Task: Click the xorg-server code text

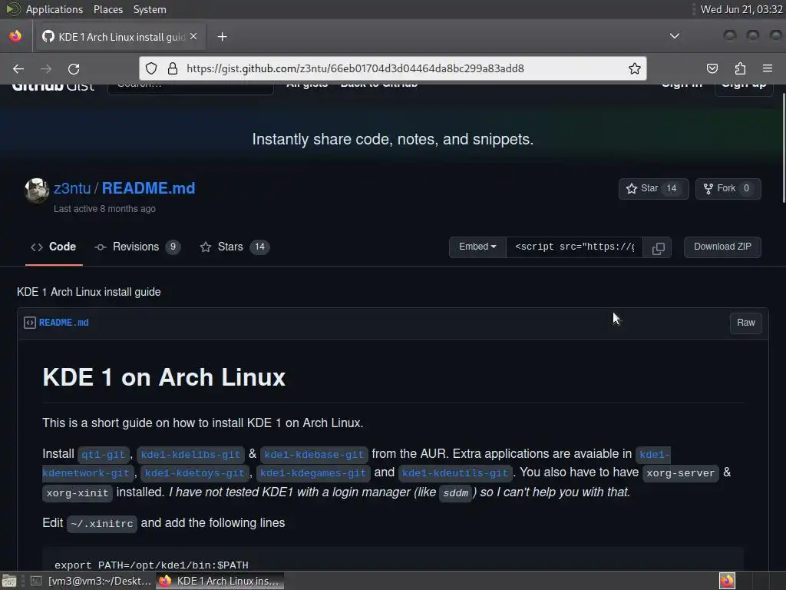Action: 680,473
